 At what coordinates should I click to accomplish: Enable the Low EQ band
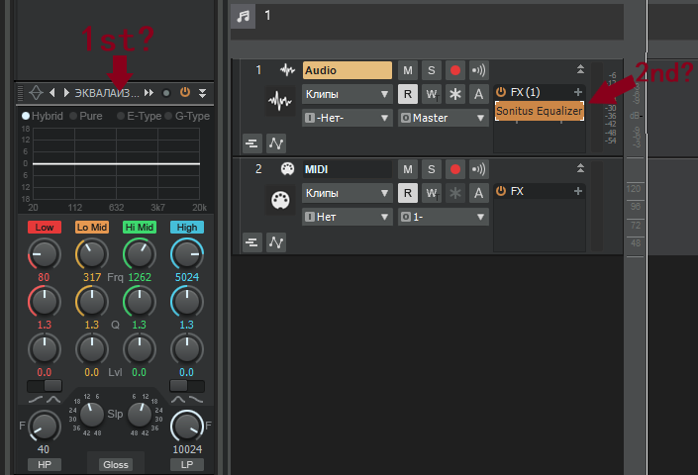(x=45, y=228)
